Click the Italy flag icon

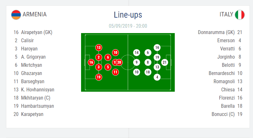pyautogui.click(x=240, y=15)
